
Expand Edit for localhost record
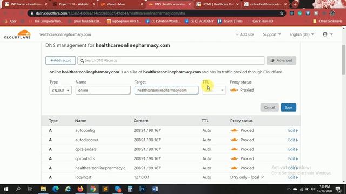293,177
